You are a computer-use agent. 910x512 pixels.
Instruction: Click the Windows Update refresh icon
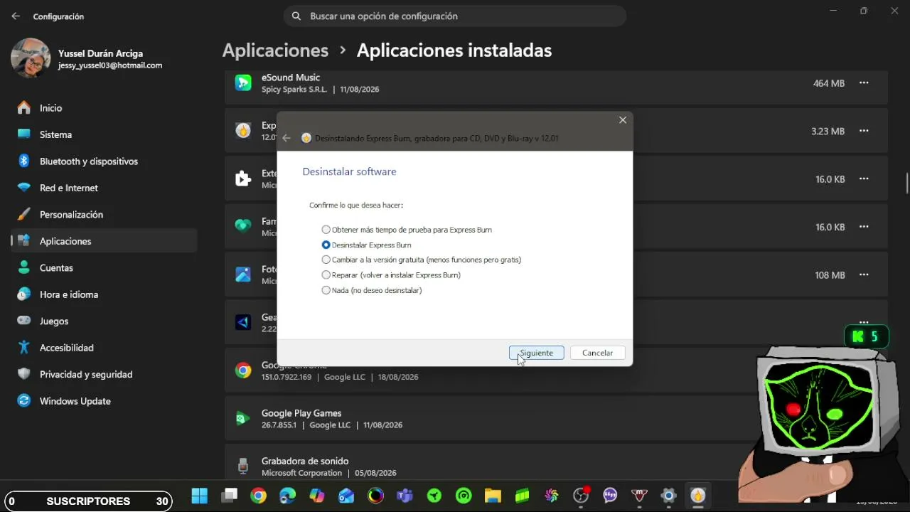[x=24, y=401]
